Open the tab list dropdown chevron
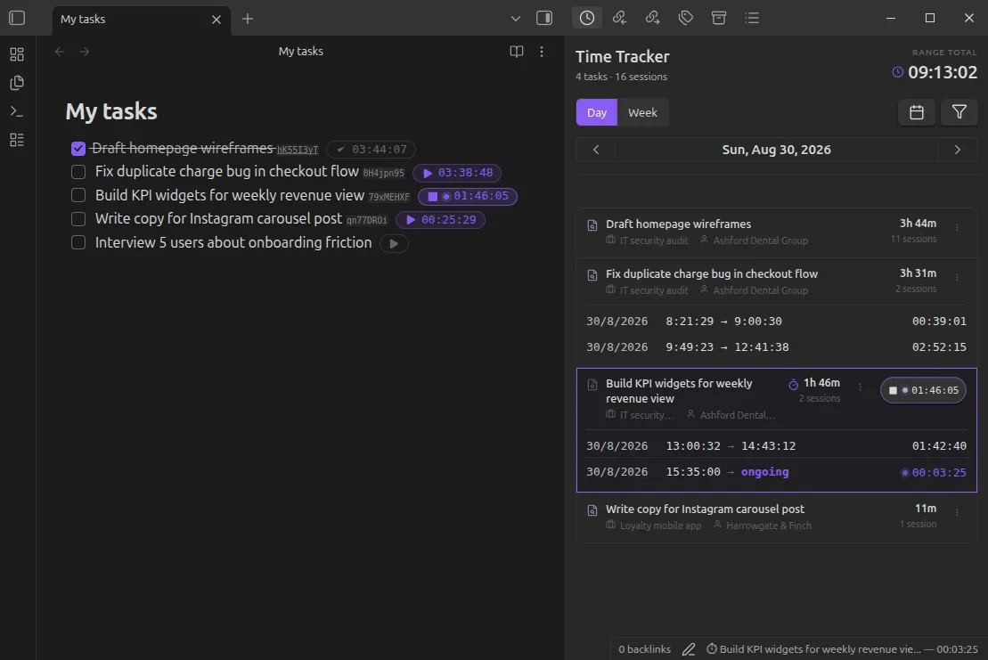This screenshot has width=988, height=660. [516, 19]
